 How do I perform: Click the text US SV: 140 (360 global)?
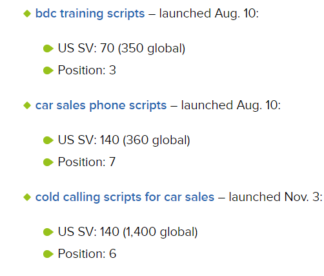tap(124, 140)
